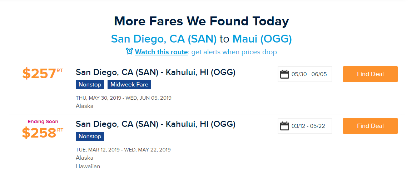
Task: Click the calendar icon for 03/12 - 05/22
Action: (x=284, y=126)
